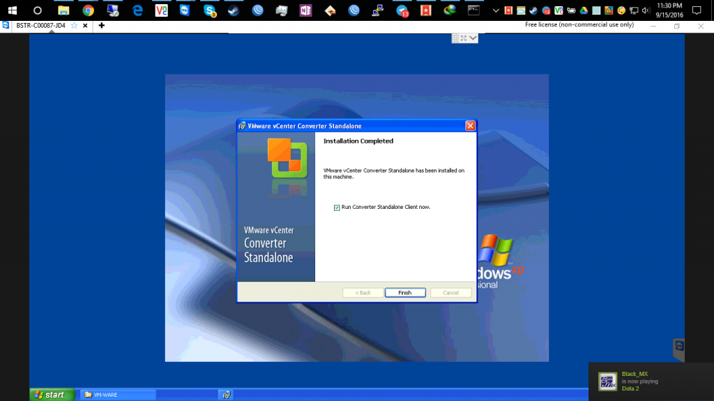This screenshot has width=714, height=401.
Task: Open the taskbar app with the red 13 badge
Action: point(402,10)
